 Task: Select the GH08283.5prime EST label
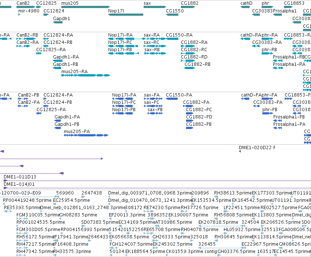click(78, 215)
